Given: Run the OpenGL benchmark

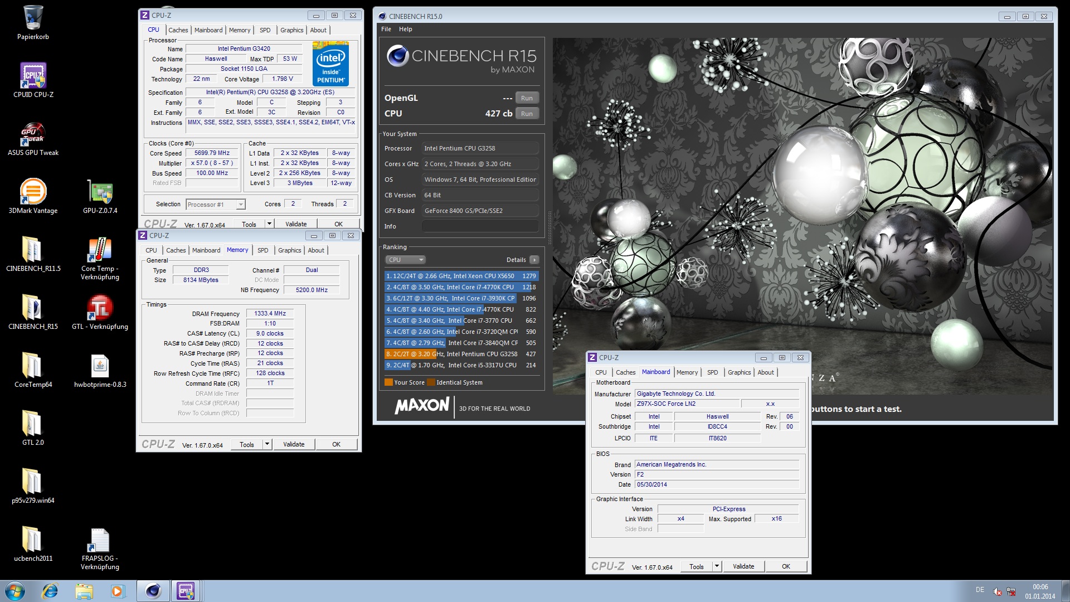Looking at the screenshot, I should point(527,98).
